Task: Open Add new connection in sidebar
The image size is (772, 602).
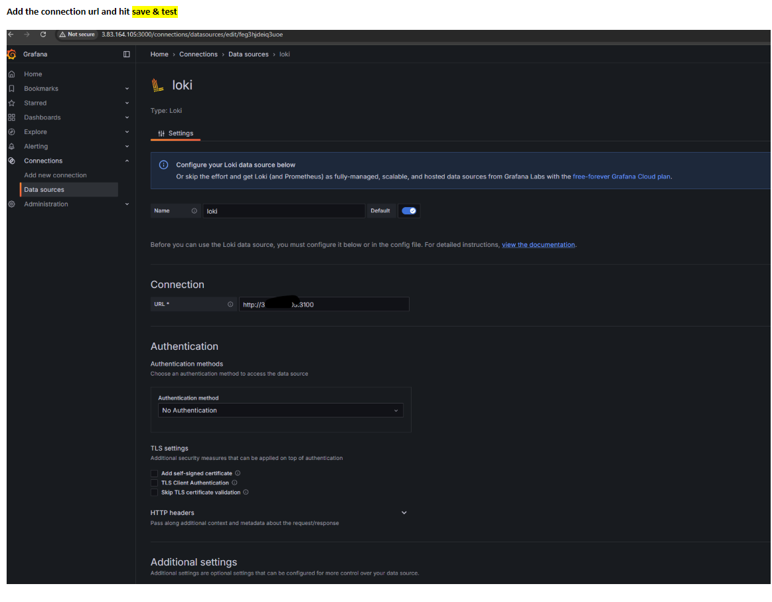Action: tap(55, 175)
